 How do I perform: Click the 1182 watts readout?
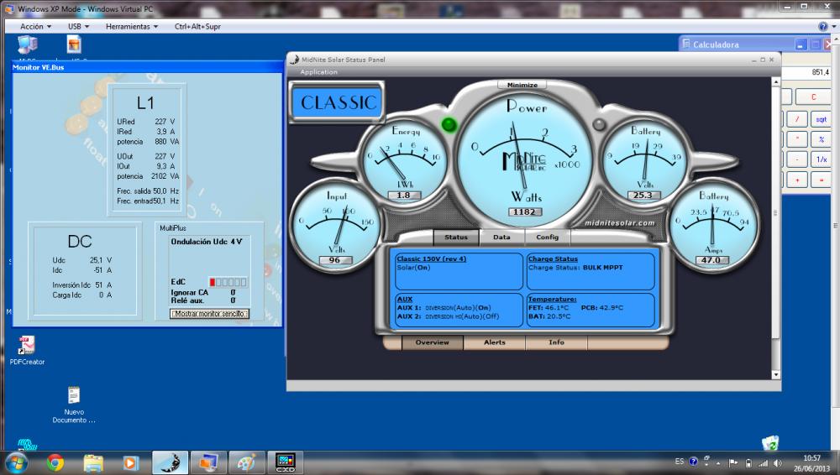(x=524, y=211)
